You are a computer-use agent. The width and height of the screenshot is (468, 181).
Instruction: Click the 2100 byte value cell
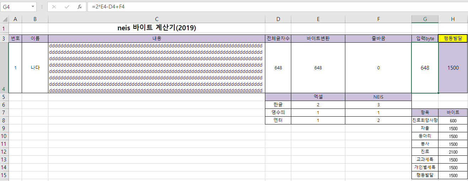pos(453,152)
